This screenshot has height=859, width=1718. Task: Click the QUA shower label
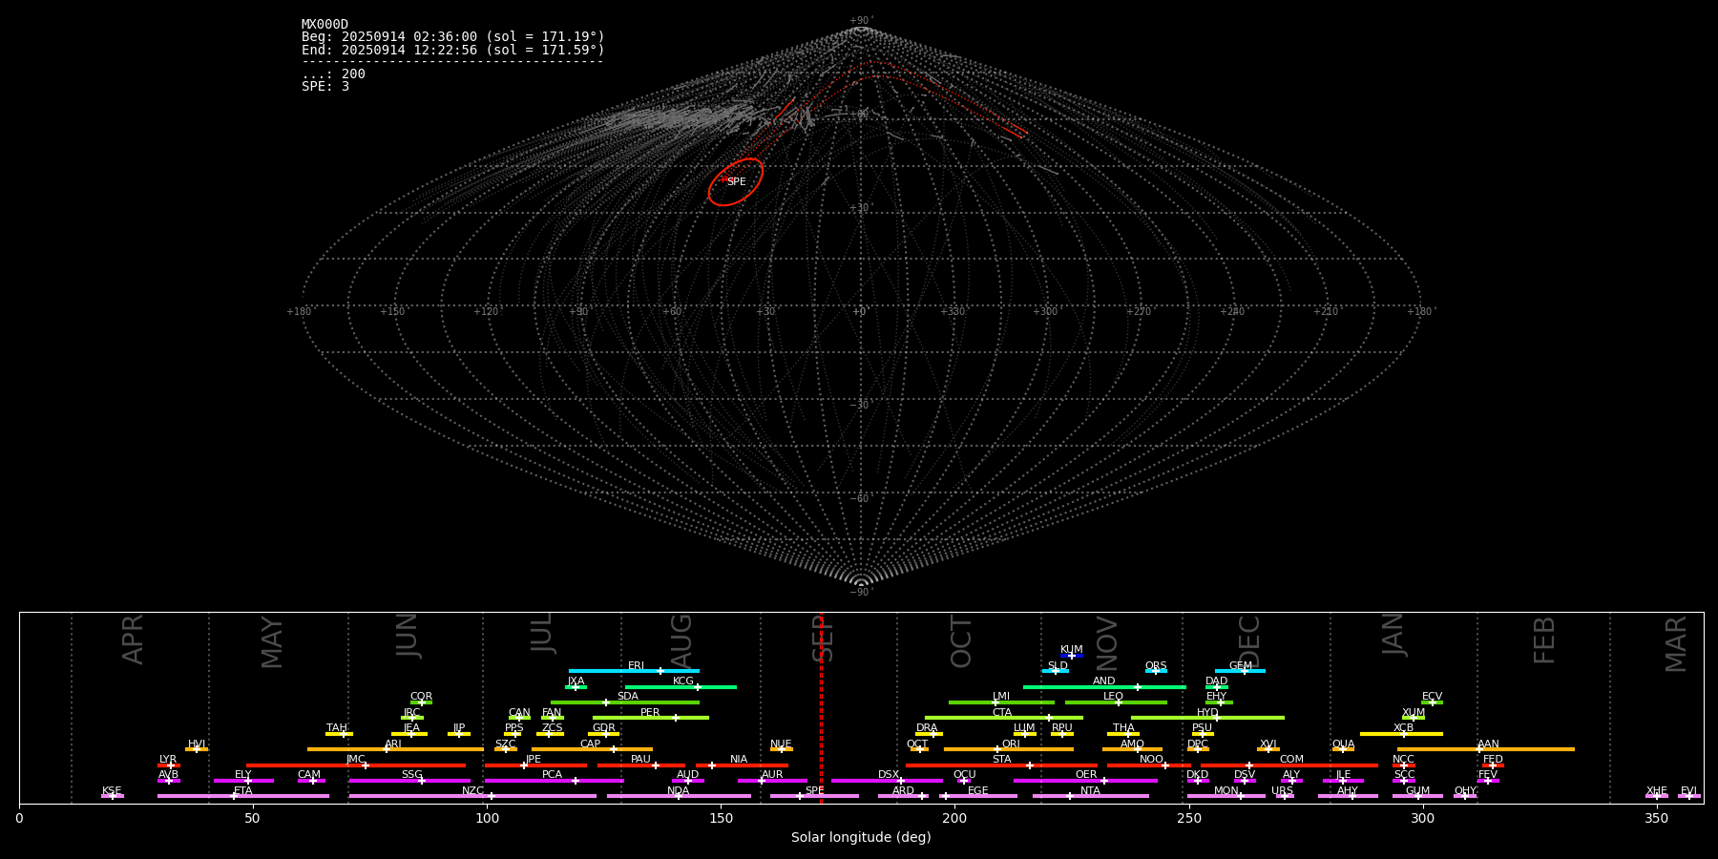coord(1343,744)
